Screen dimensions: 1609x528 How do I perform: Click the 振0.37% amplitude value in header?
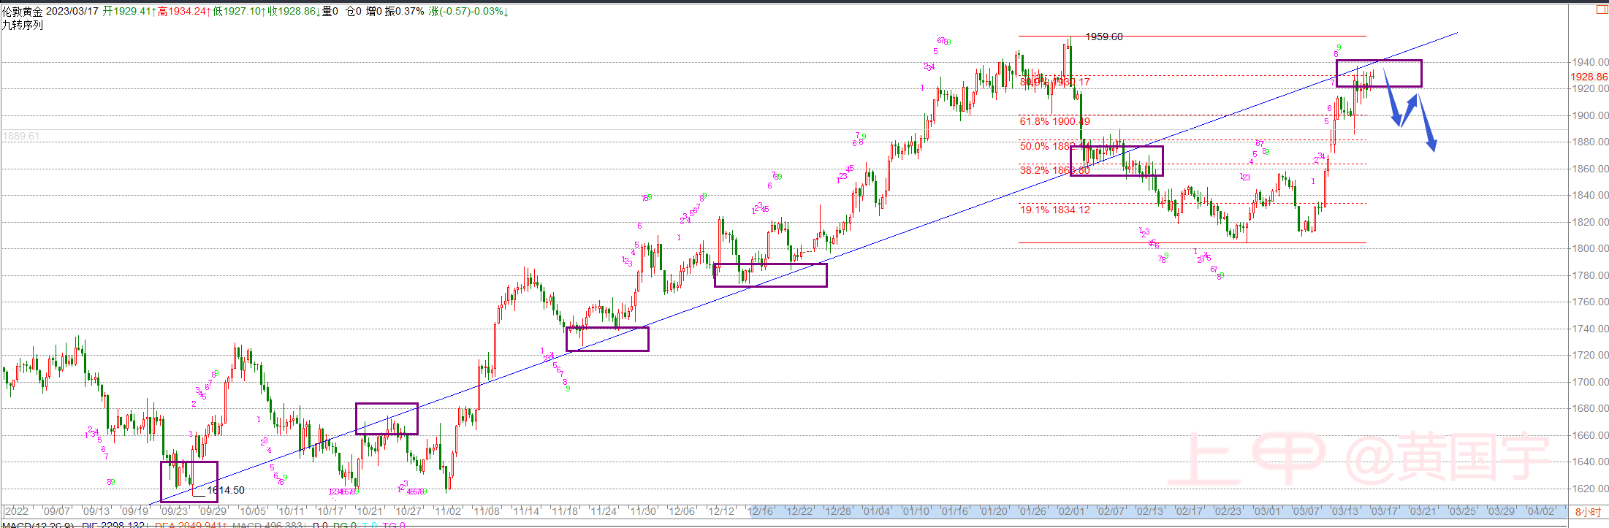point(405,11)
